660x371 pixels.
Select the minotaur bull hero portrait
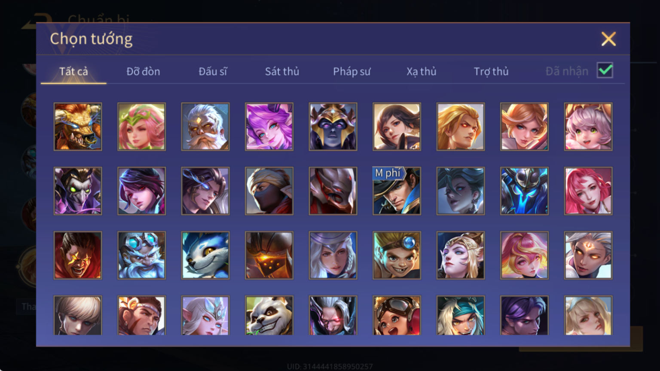coord(78,127)
